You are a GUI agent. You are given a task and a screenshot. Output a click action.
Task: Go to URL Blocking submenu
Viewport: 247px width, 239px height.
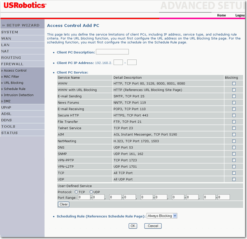pyautogui.click(x=12, y=83)
